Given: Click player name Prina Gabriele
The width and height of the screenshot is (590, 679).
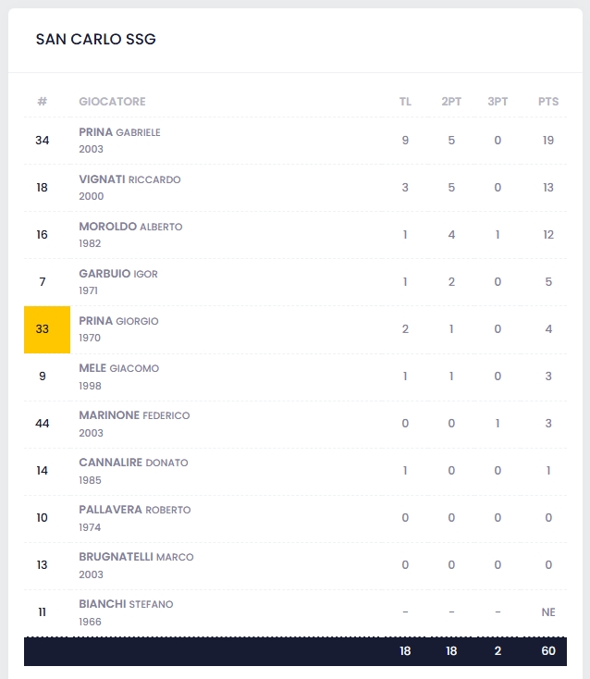Looking at the screenshot, I should tap(120, 132).
